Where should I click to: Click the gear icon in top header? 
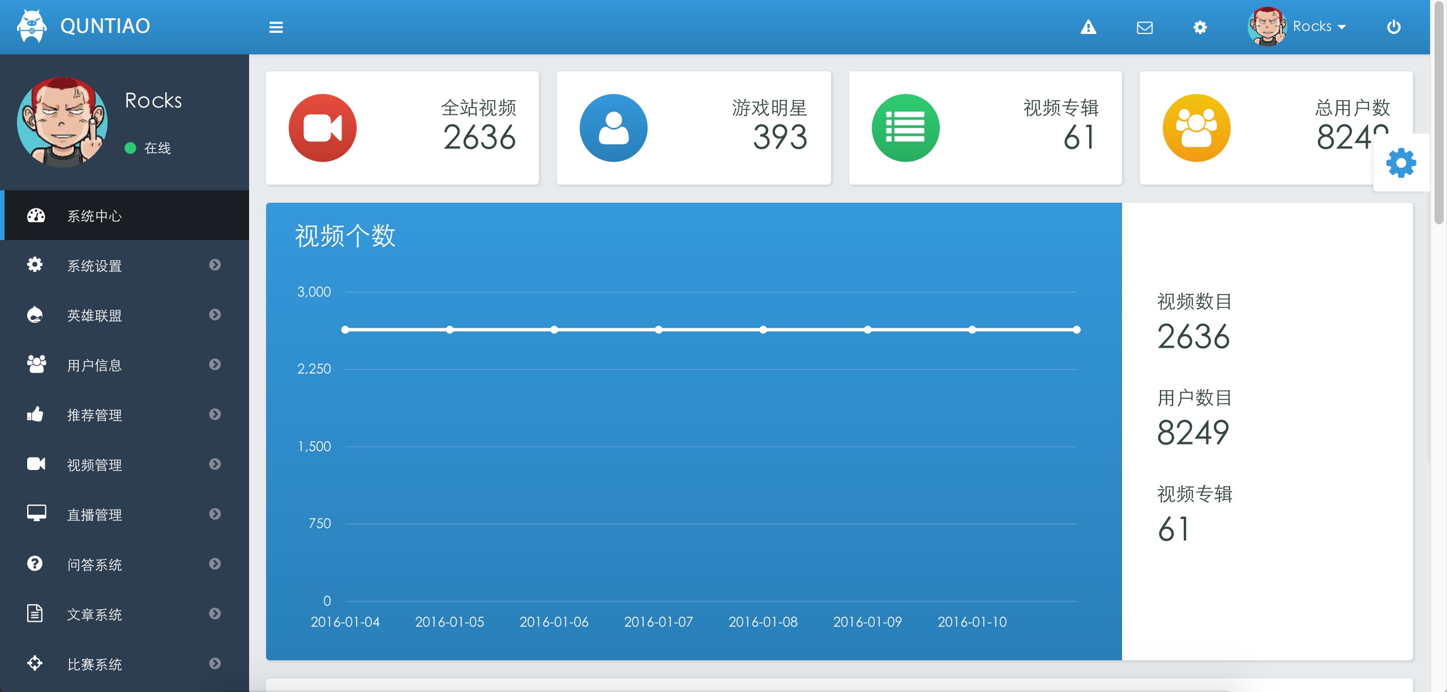(x=1200, y=27)
